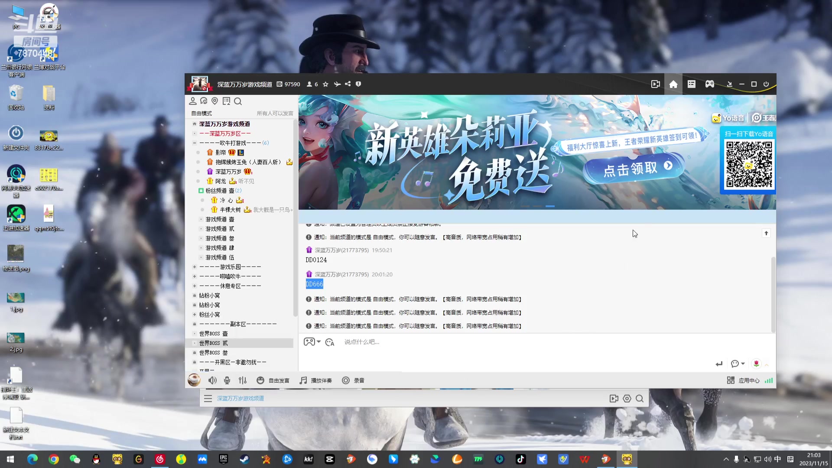This screenshot has height=468, width=832.
Task: Click the Yo语音 logo on banner
Action: pos(728,118)
